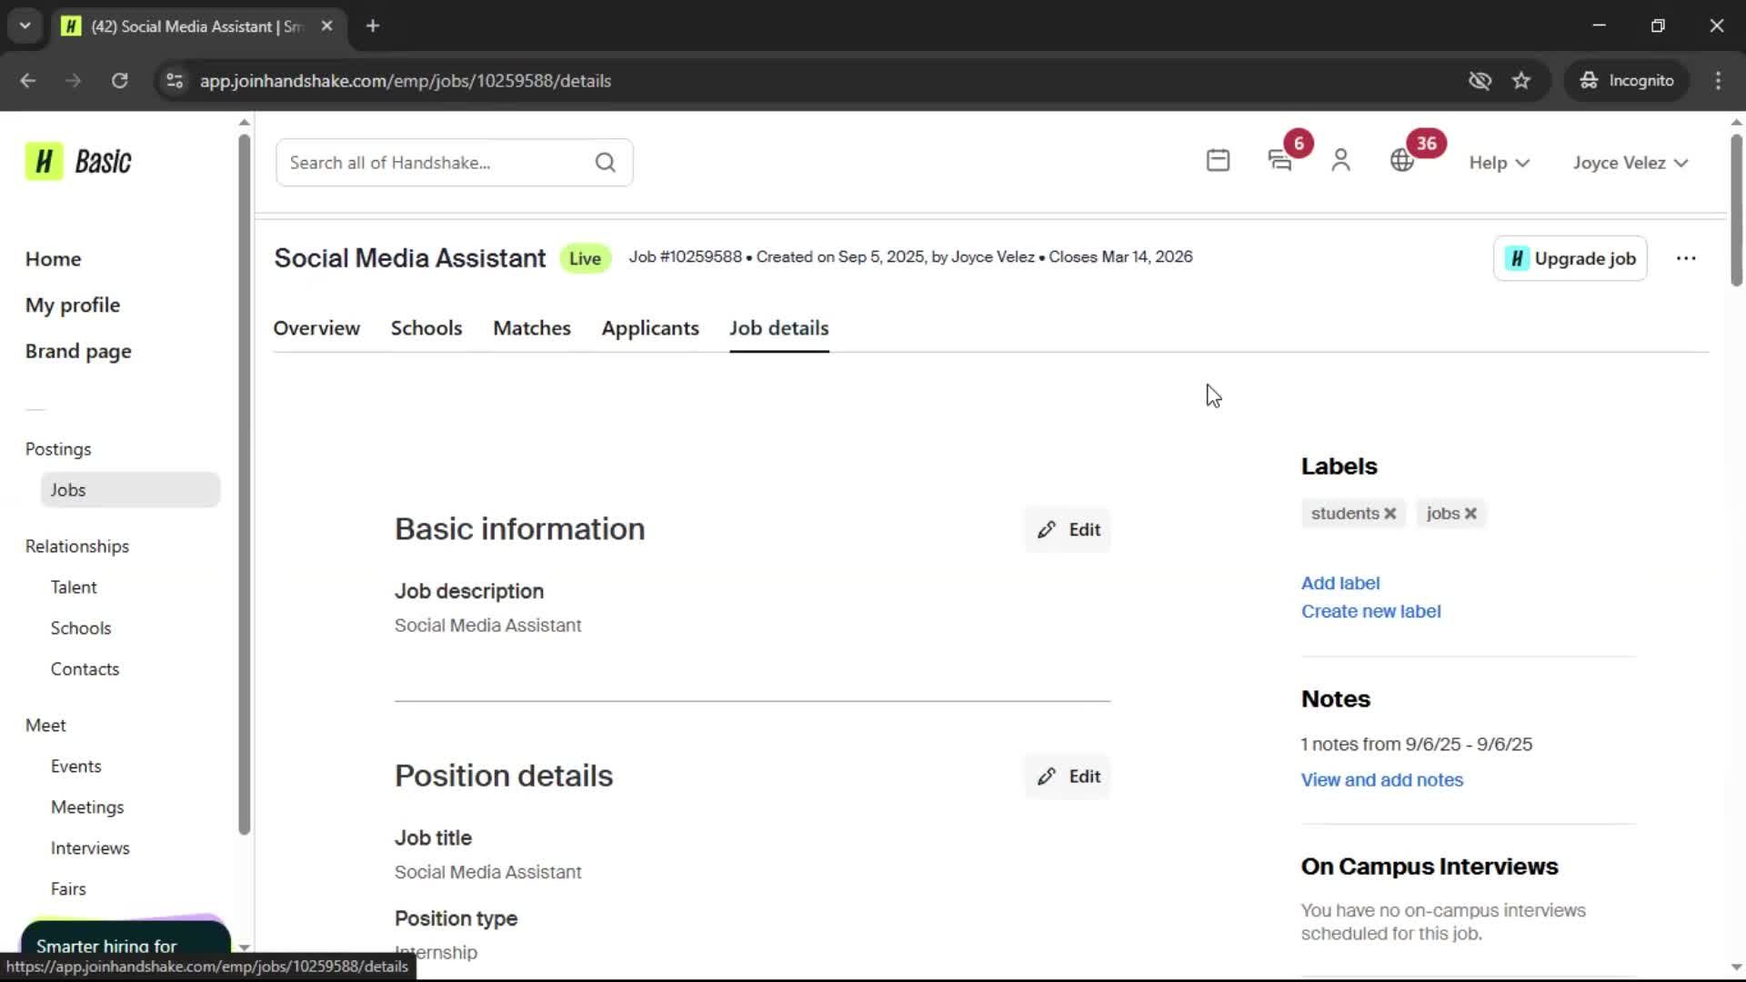Open Events under Meet
This screenshot has width=1746, height=982.
click(75, 767)
